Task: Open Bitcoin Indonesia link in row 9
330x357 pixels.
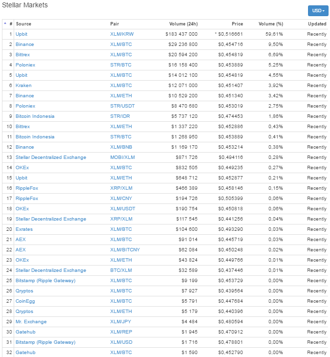Action: (35, 116)
